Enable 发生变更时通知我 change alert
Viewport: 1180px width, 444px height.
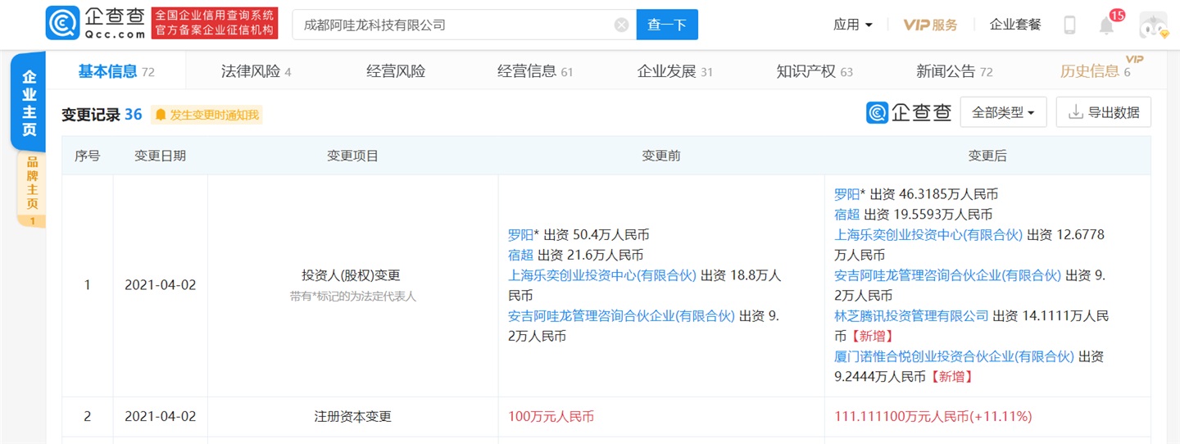(x=207, y=115)
